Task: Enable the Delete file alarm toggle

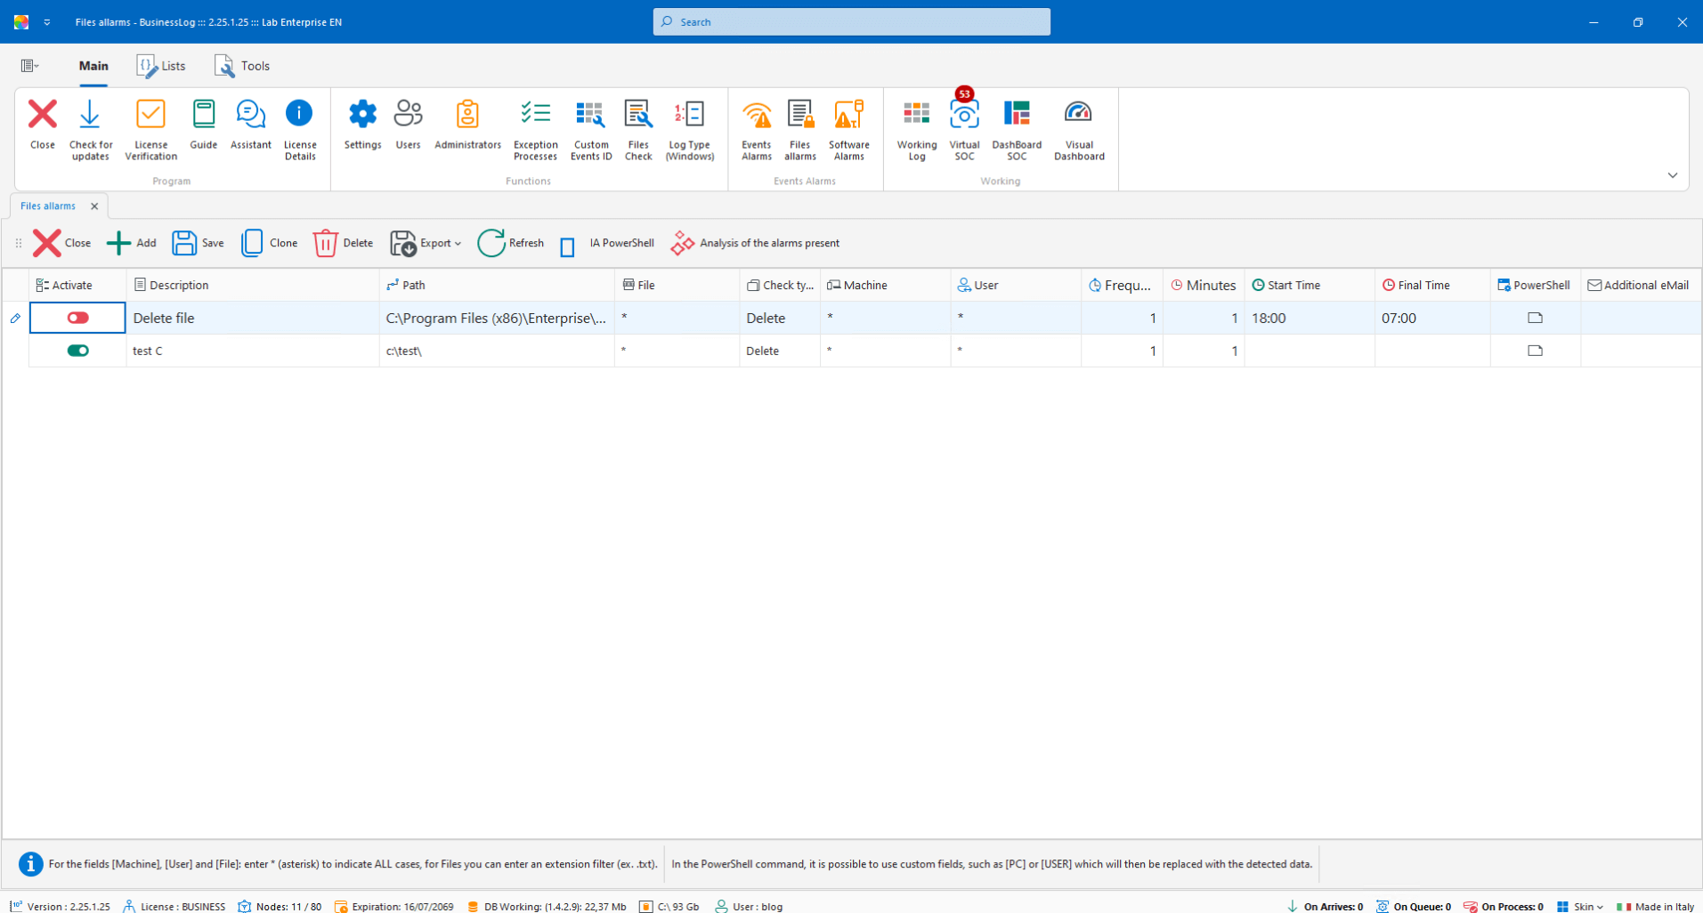Action: 78,318
